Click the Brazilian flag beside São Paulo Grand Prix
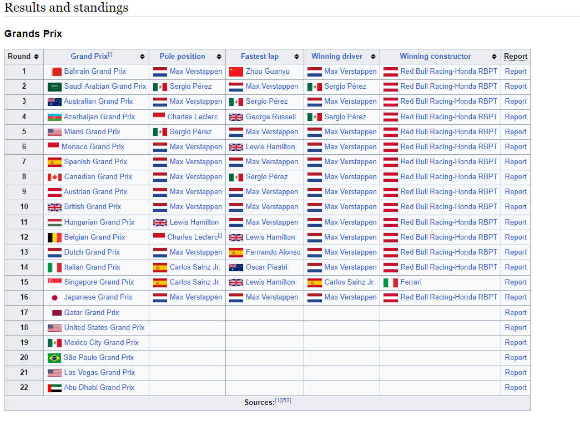This screenshot has width=580, height=421. [x=54, y=358]
